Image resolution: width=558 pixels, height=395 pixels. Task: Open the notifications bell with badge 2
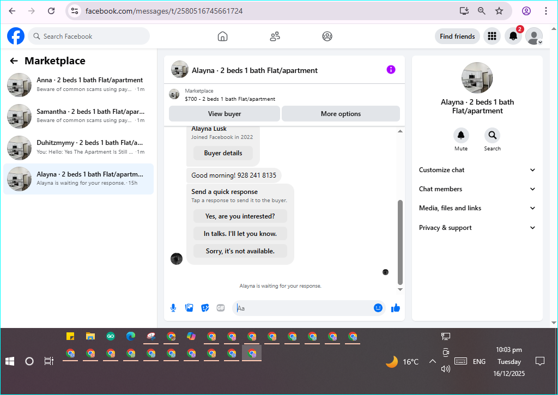pos(513,36)
